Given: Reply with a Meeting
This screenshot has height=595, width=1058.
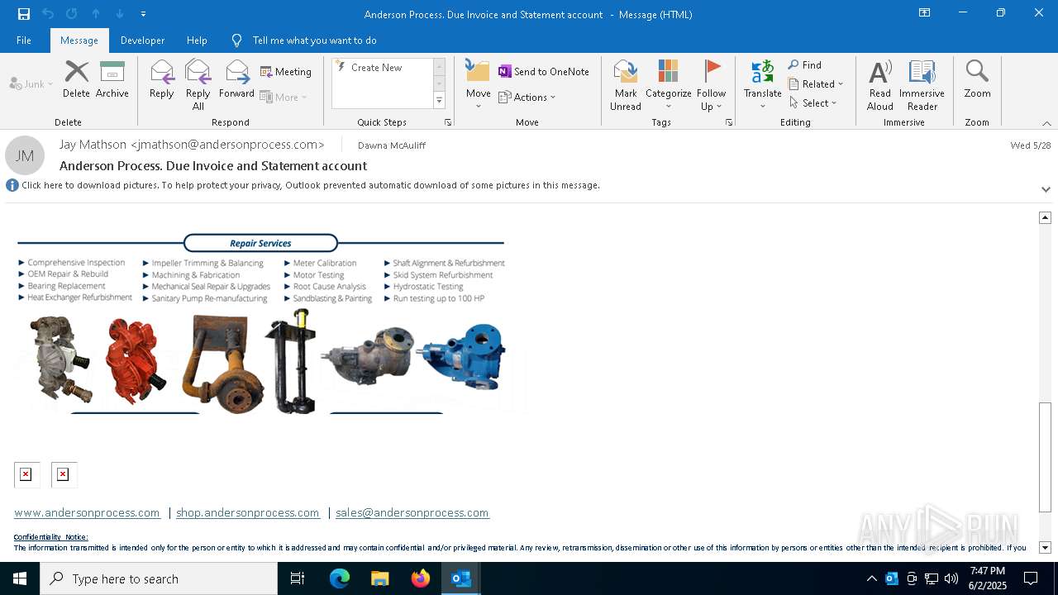Looking at the screenshot, I should click(x=286, y=72).
